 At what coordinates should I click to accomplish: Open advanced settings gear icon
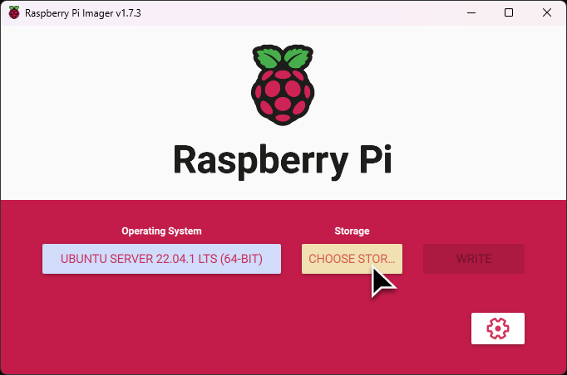497,329
